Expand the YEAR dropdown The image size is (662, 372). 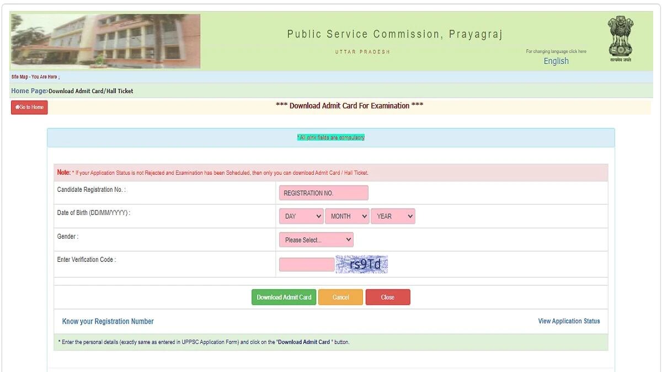coord(393,216)
